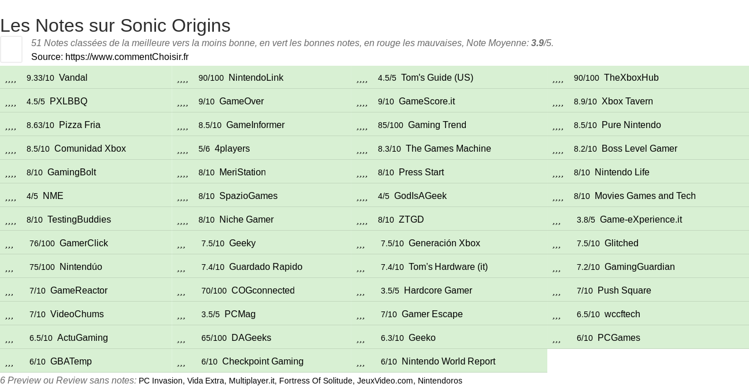Click the rating marks icon beside GBATemp
The height and width of the screenshot is (387, 749).
pyautogui.click(x=9, y=362)
